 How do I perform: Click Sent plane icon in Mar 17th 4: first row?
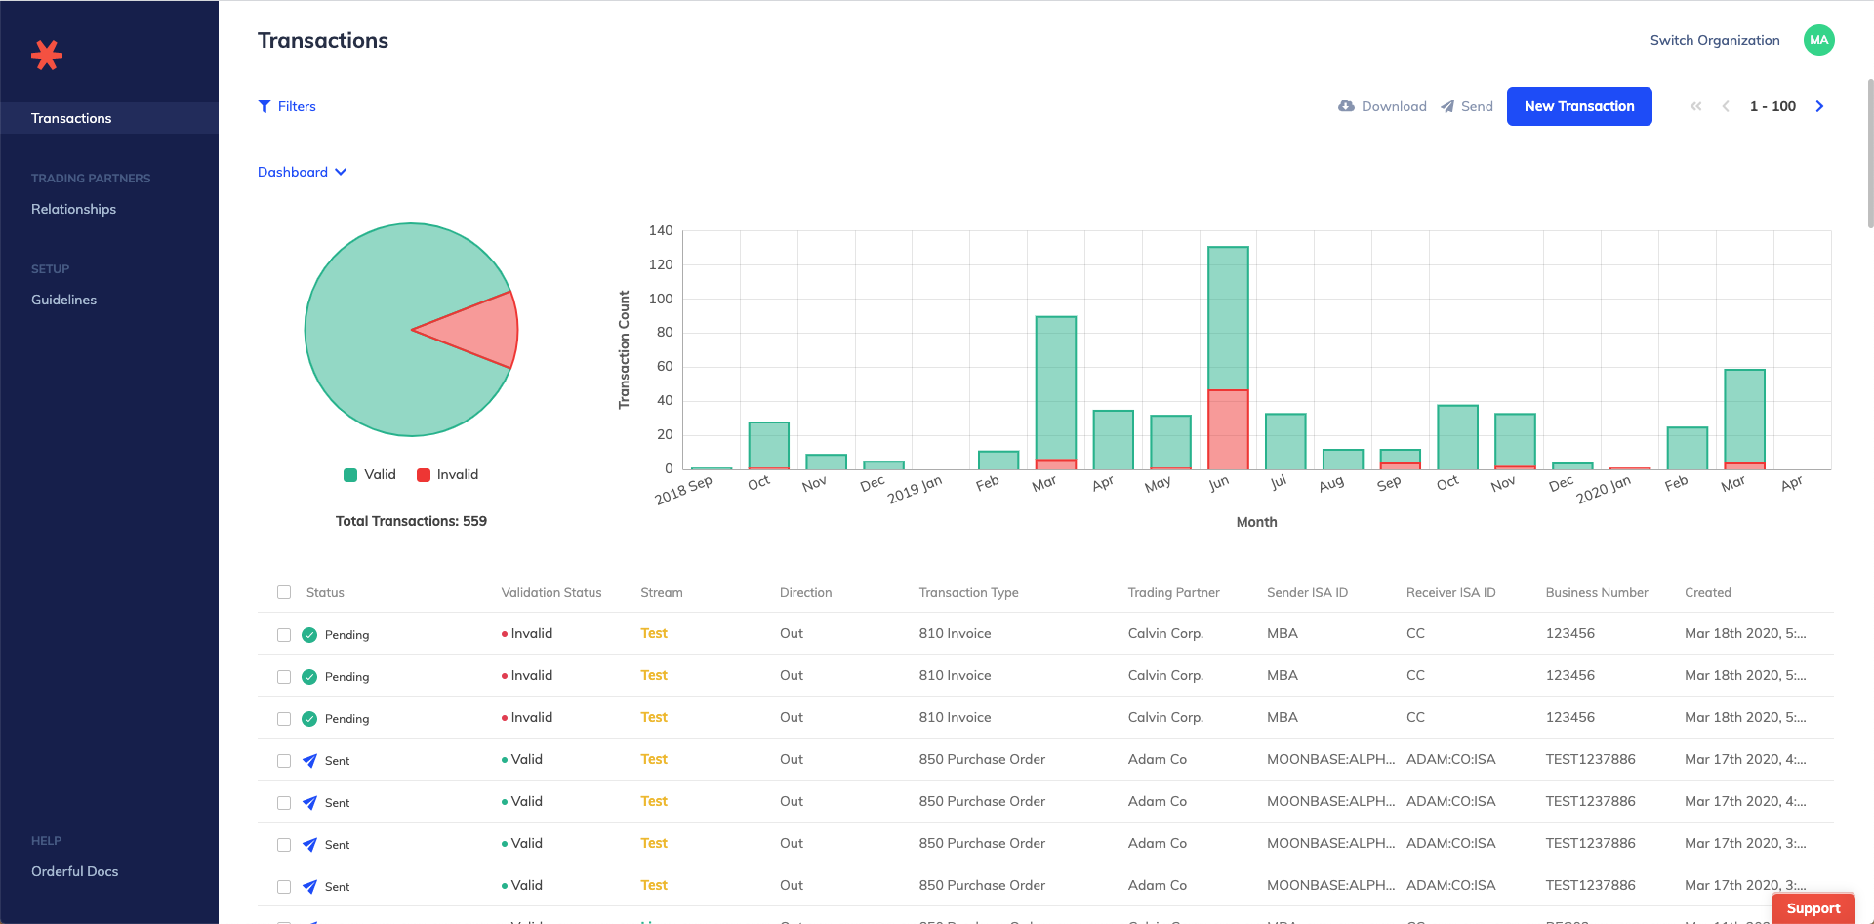309,761
